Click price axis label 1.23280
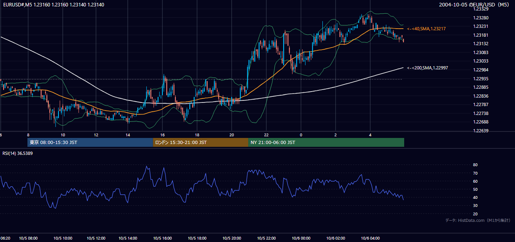515x242 pixels. click(x=480, y=18)
